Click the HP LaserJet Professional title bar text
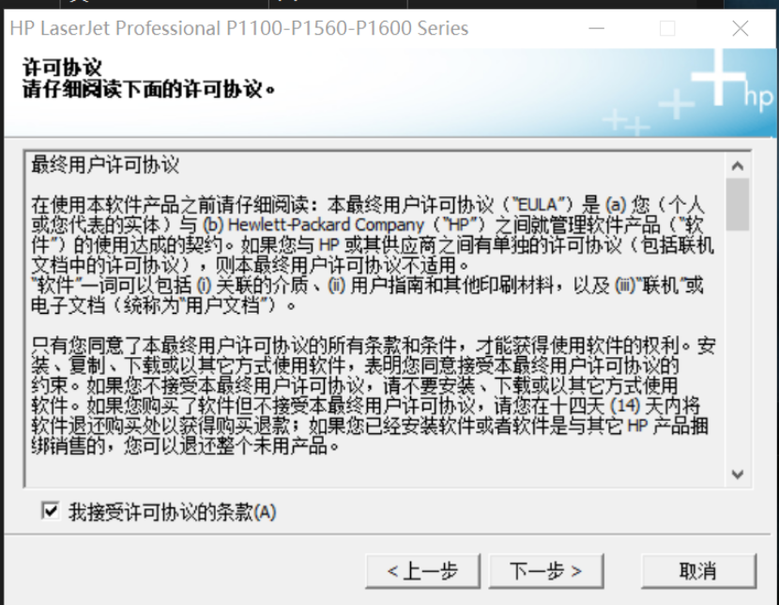Viewport: 779px width, 605px height. point(239,28)
